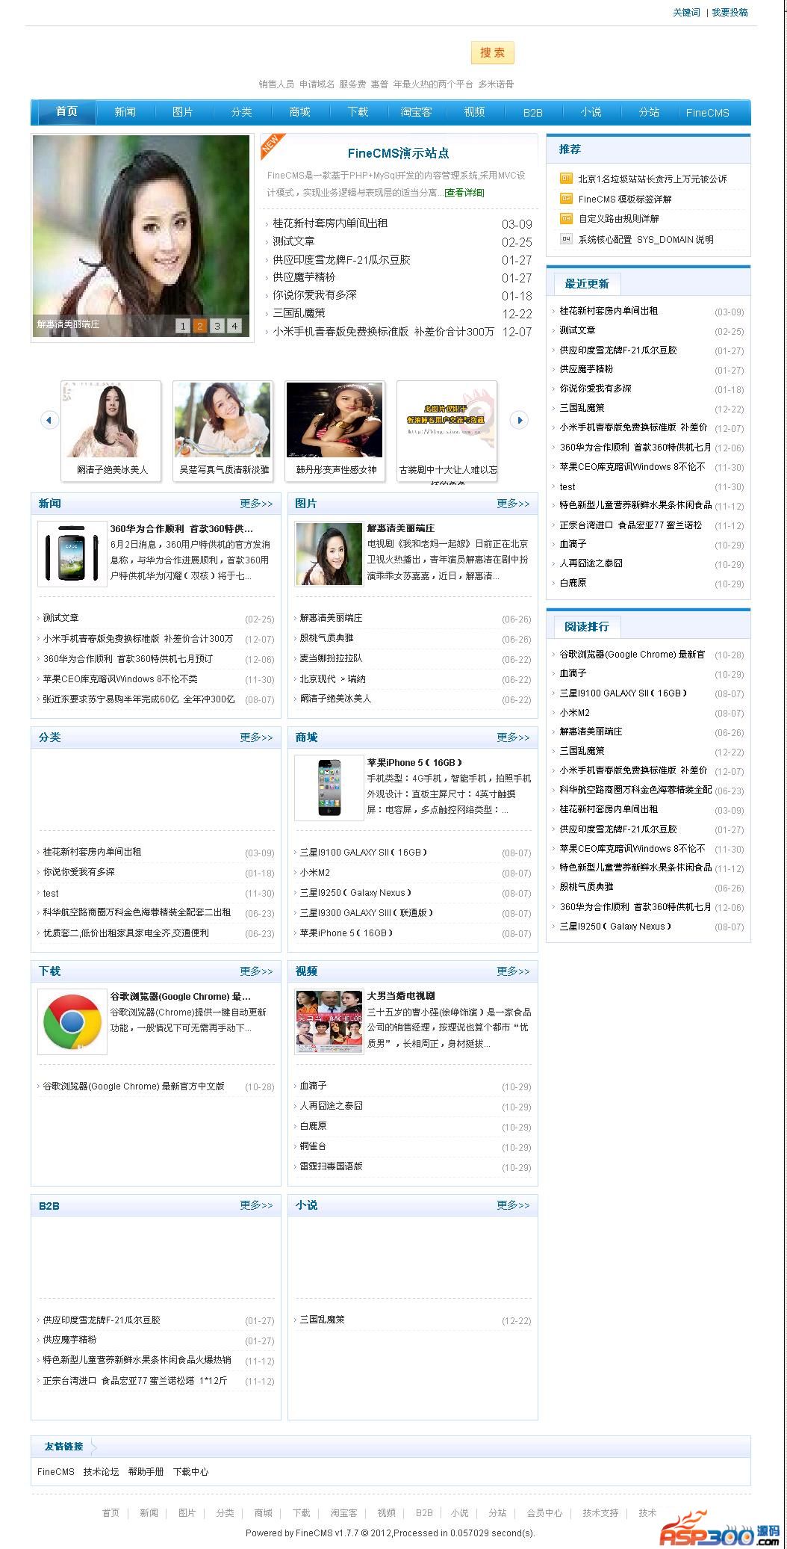787x1549 pixels.
Task: Select 商城 in the blue navigation bar
Action: pyautogui.click(x=299, y=112)
